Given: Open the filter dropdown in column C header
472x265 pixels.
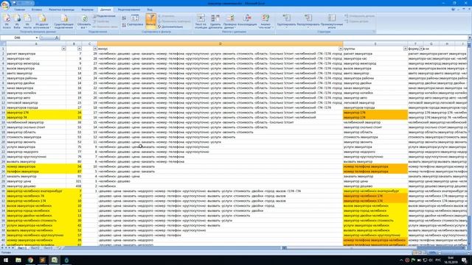Looking at the screenshot, I should [95, 49].
